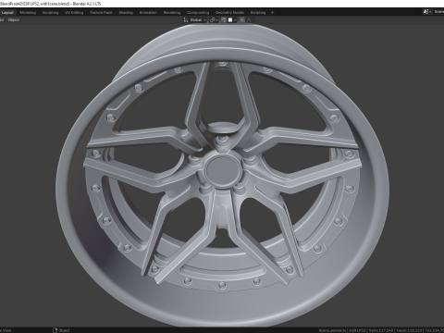This screenshot has width=444, height=333.
Task: Open the Object menu in viewport header
Action: [x=14, y=20]
